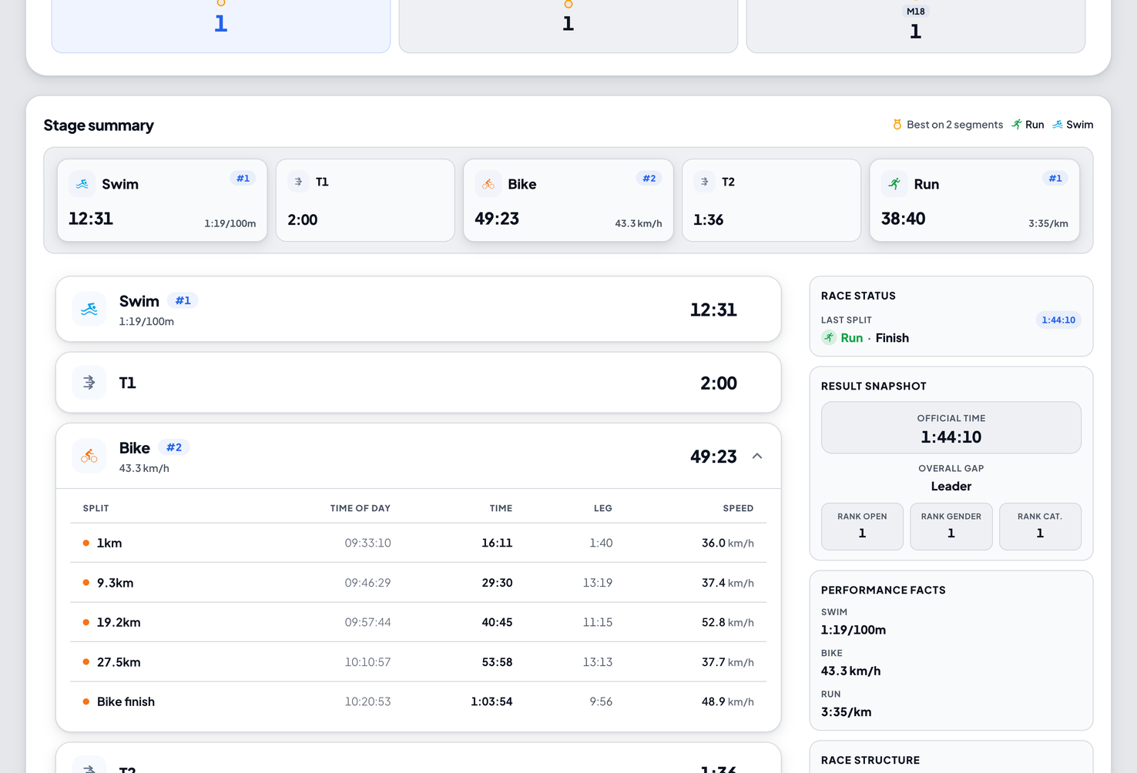Click the #2 badge in Bike detail header
The height and width of the screenshot is (773, 1137).
point(174,447)
